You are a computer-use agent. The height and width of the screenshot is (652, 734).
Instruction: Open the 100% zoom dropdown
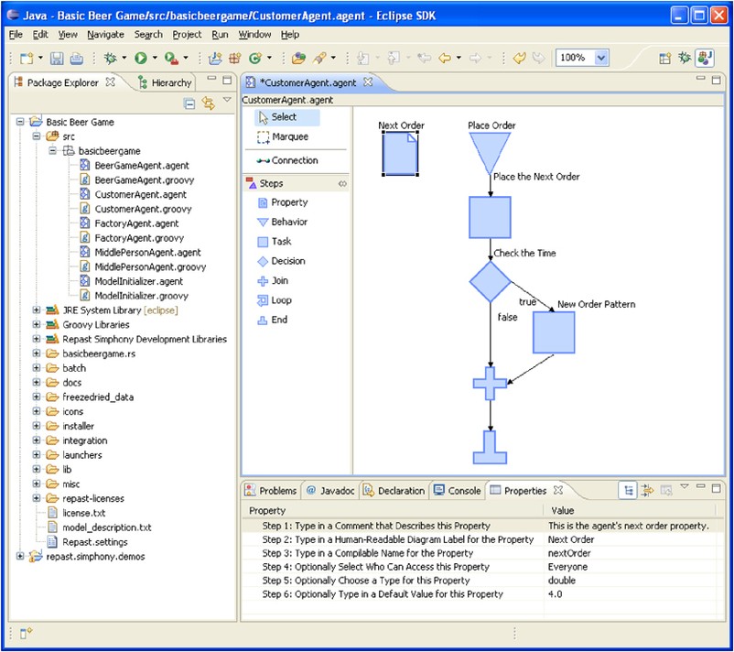click(x=601, y=58)
